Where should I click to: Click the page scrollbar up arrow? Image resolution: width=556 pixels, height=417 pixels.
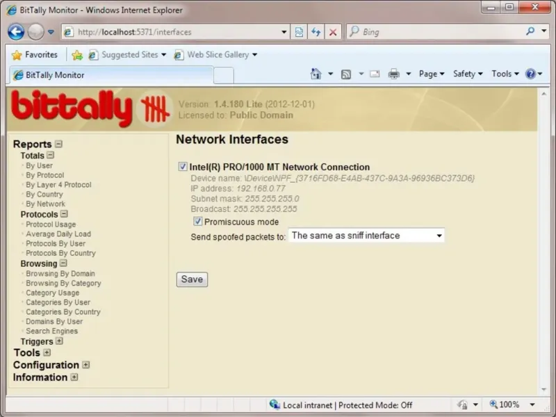pos(544,94)
